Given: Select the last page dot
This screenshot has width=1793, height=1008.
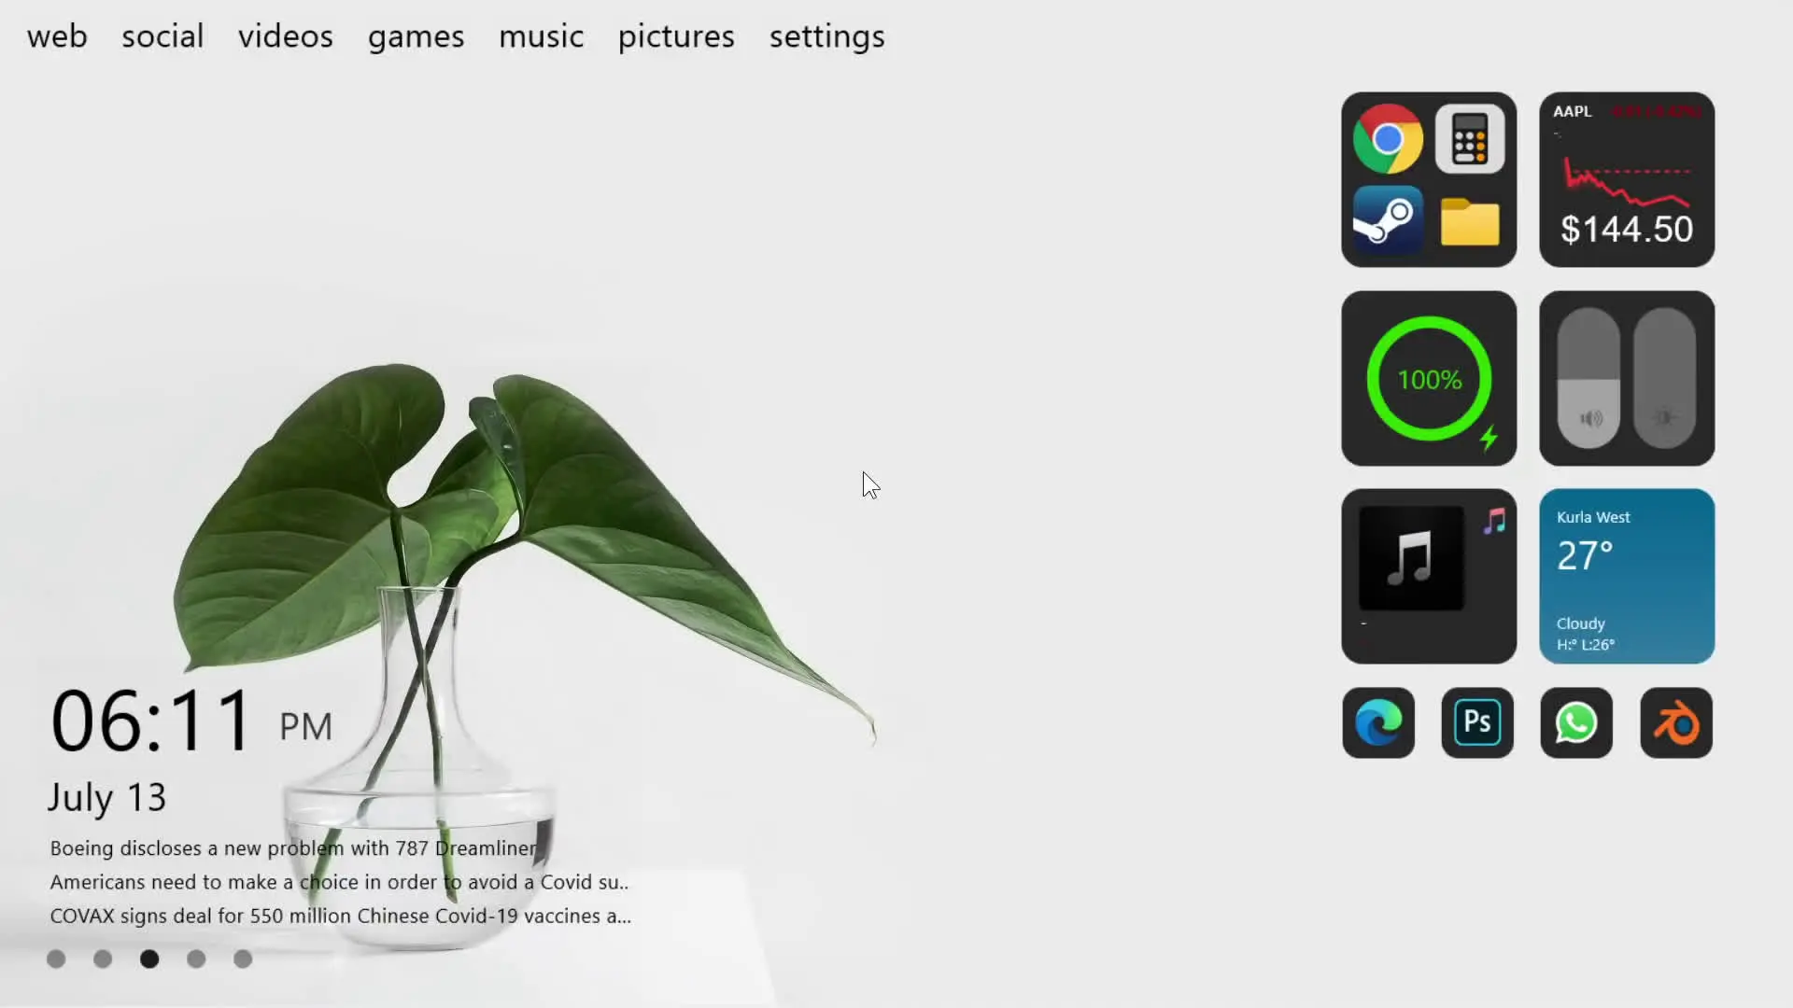Looking at the screenshot, I should click(243, 959).
